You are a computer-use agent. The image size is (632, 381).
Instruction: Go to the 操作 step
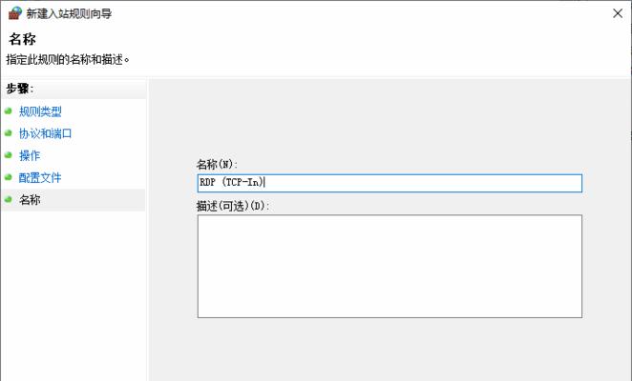pyautogui.click(x=30, y=155)
